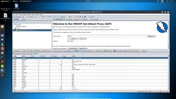Screen dimensions: 176x99
Task: Open the Zest Results tab
Action: click(98, 51)
